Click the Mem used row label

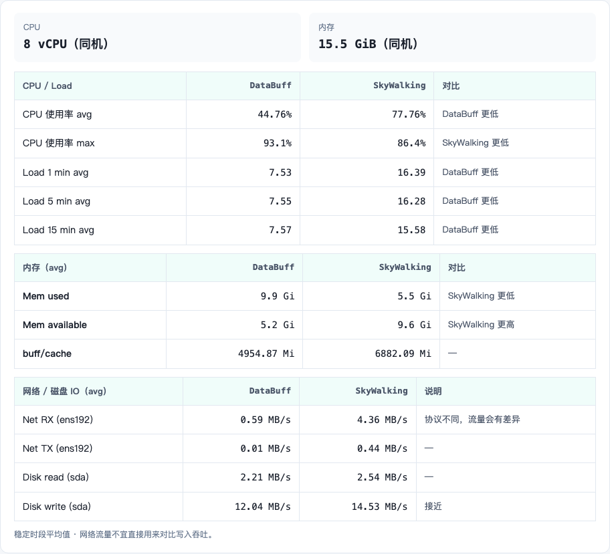click(46, 296)
